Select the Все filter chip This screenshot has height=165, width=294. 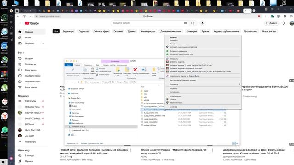[56, 31]
